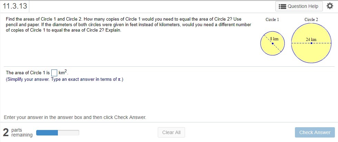Open the settings gear icon
338x142 pixels.
coord(330,6)
